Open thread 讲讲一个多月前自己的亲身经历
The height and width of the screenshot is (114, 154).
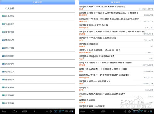116,39
